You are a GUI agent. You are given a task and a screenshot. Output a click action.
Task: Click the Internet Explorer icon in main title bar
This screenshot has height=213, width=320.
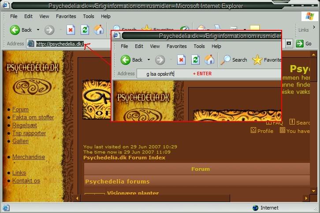pos(5,5)
